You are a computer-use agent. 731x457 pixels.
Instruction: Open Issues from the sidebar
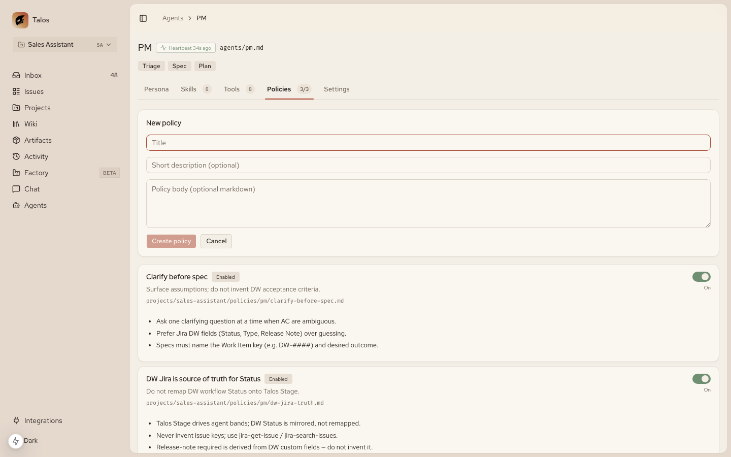point(65,91)
